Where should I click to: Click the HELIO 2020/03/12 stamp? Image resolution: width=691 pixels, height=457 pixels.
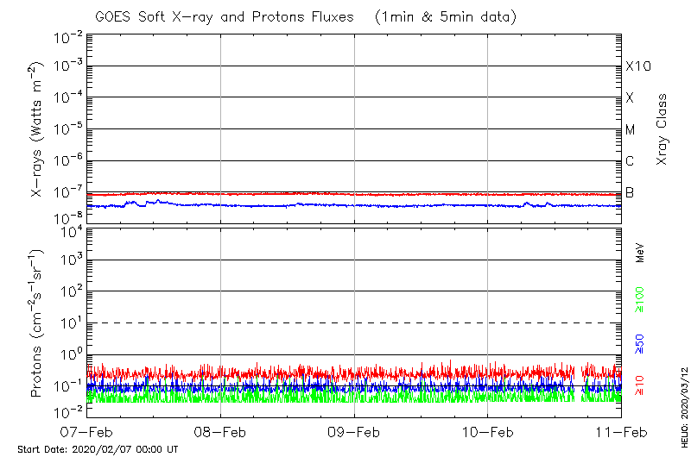[683, 407]
